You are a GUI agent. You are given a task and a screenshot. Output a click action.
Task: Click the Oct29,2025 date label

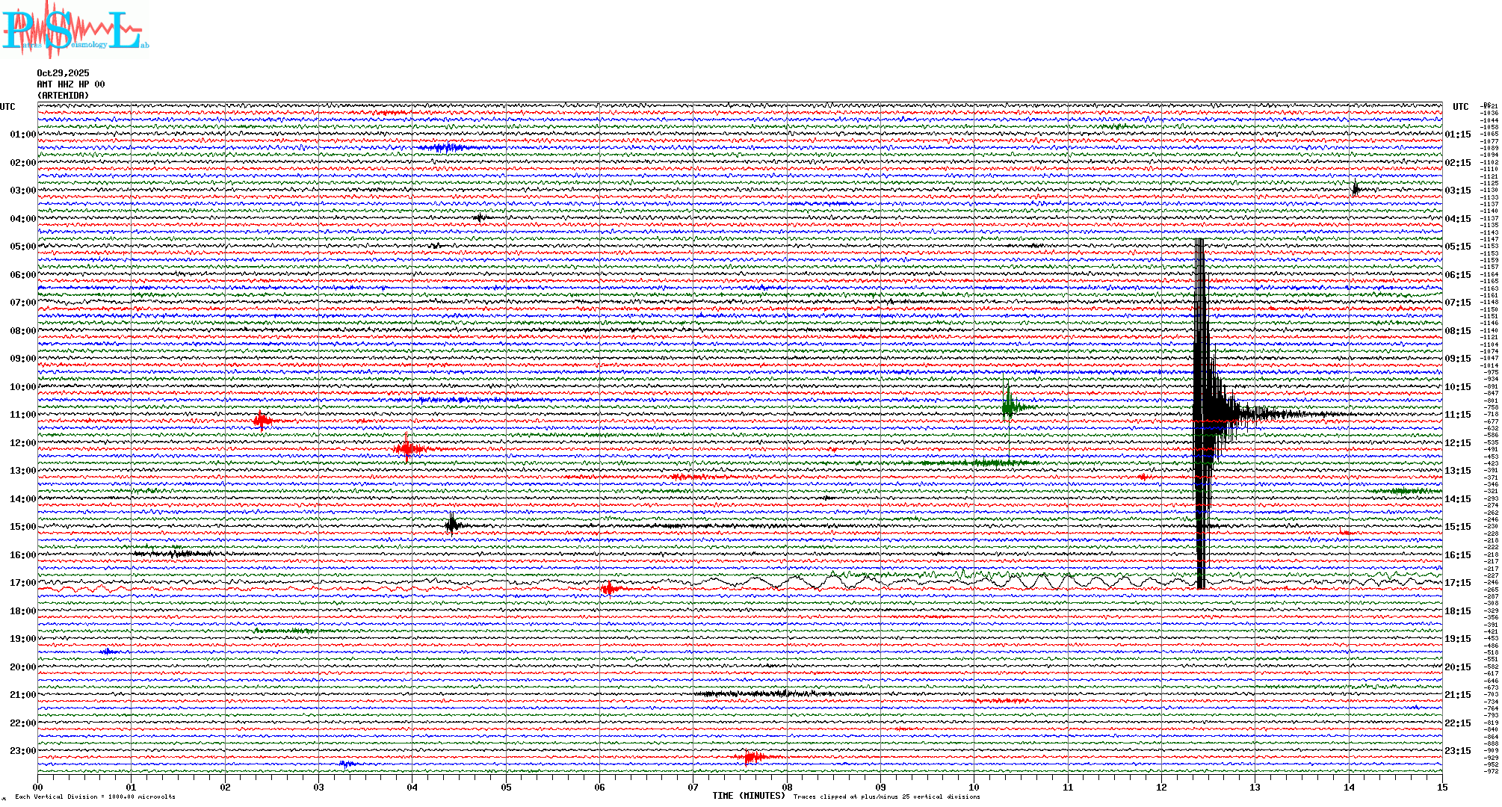63,73
